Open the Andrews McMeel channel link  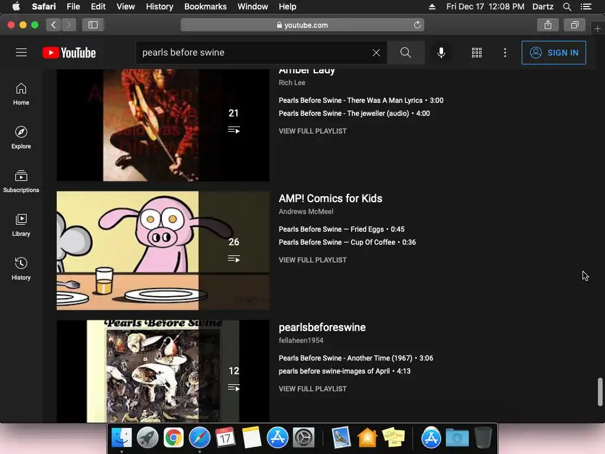pos(306,212)
